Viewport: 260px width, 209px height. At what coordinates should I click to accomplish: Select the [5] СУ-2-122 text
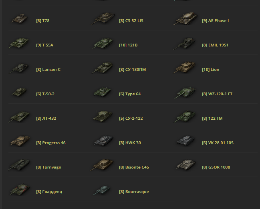(131, 118)
